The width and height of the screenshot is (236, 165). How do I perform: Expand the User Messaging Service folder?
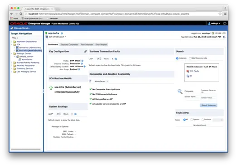(x=12, y=72)
